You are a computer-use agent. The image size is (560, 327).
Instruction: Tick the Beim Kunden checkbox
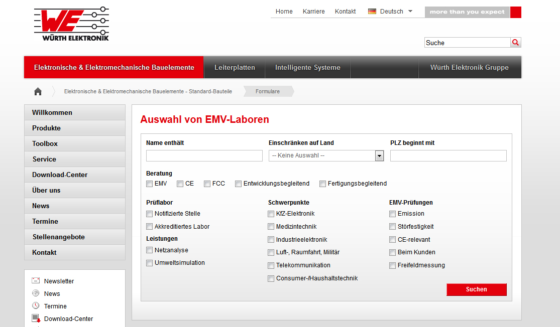click(392, 253)
